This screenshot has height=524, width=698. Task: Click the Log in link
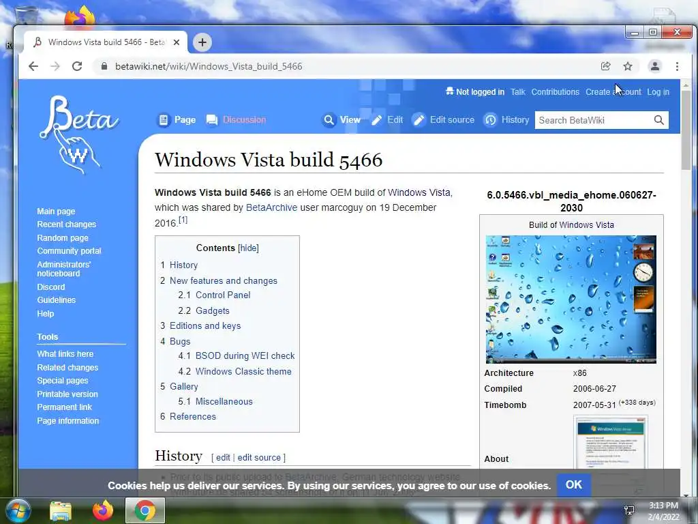[x=658, y=92]
